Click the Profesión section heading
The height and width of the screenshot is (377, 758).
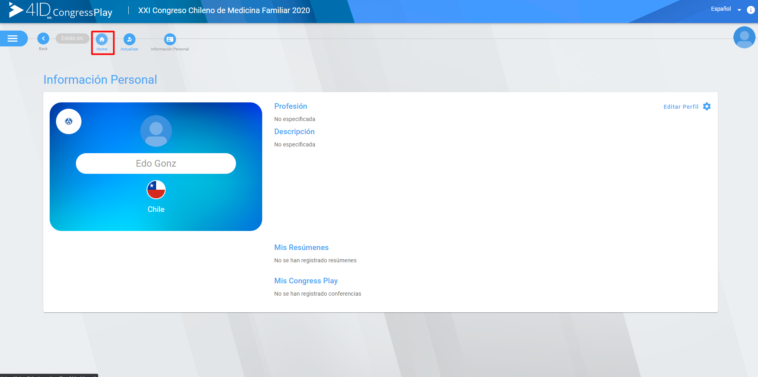pyautogui.click(x=290, y=106)
